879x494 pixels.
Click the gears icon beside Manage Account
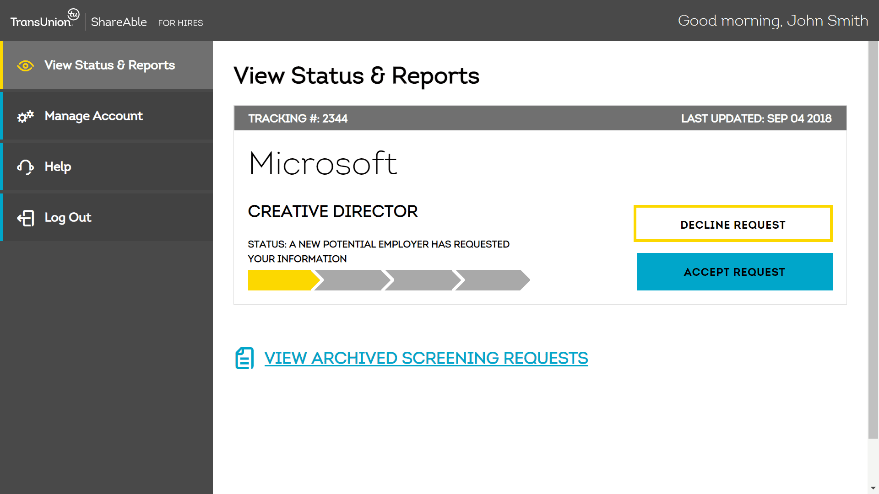pyautogui.click(x=25, y=116)
